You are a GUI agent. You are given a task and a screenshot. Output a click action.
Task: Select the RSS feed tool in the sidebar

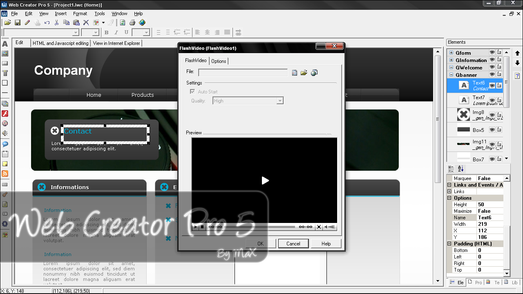coord(5,174)
